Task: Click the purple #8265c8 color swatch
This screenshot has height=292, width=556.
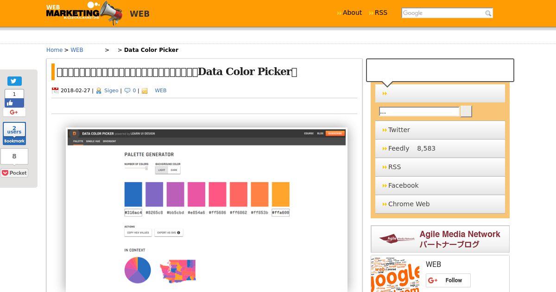Action: (x=154, y=194)
